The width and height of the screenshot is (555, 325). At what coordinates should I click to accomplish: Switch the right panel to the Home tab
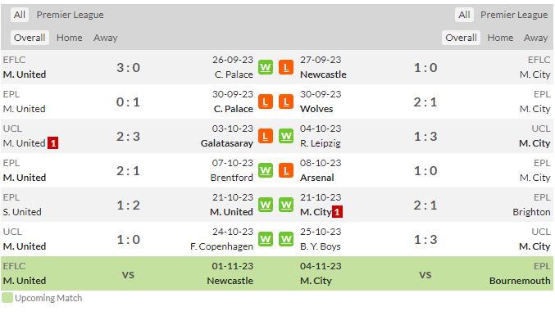point(500,38)
